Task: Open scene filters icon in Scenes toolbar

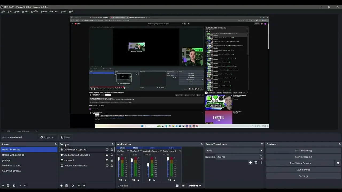Action: (14, 186)
